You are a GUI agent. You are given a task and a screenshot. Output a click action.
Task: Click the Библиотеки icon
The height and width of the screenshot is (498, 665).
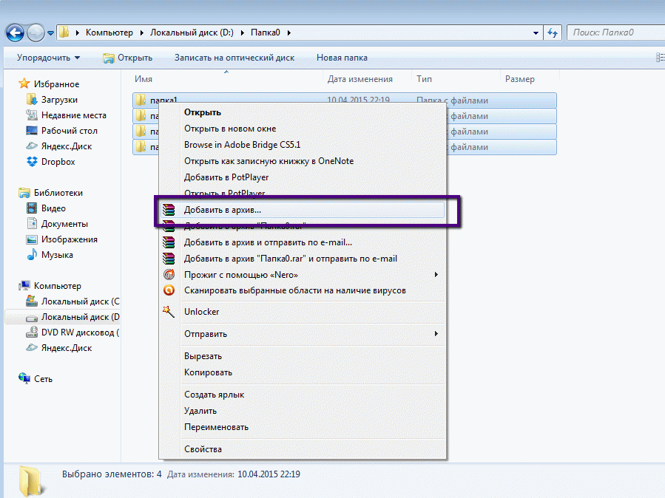click(24, 193)
